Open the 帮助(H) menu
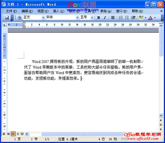Image resolution: width=165 pixels, height=143 pixels. 137,11
